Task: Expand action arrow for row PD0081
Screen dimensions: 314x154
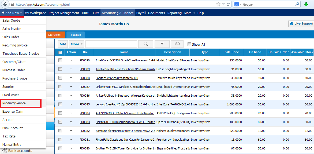Action: pyautogui.click(x=71, y=139)
